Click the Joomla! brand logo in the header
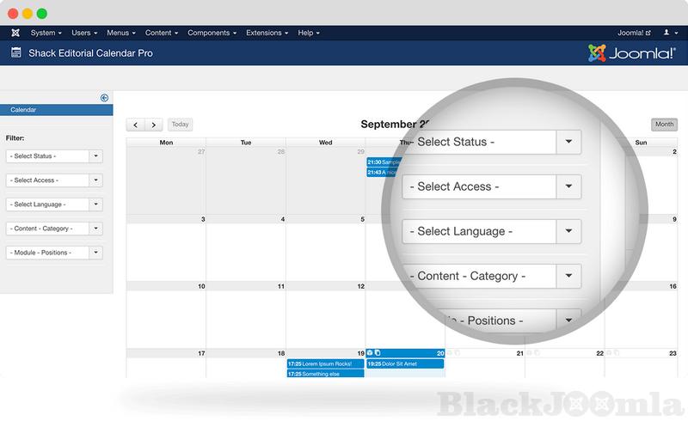Screen dimensions: 688x421 click(x=632, y=53)
